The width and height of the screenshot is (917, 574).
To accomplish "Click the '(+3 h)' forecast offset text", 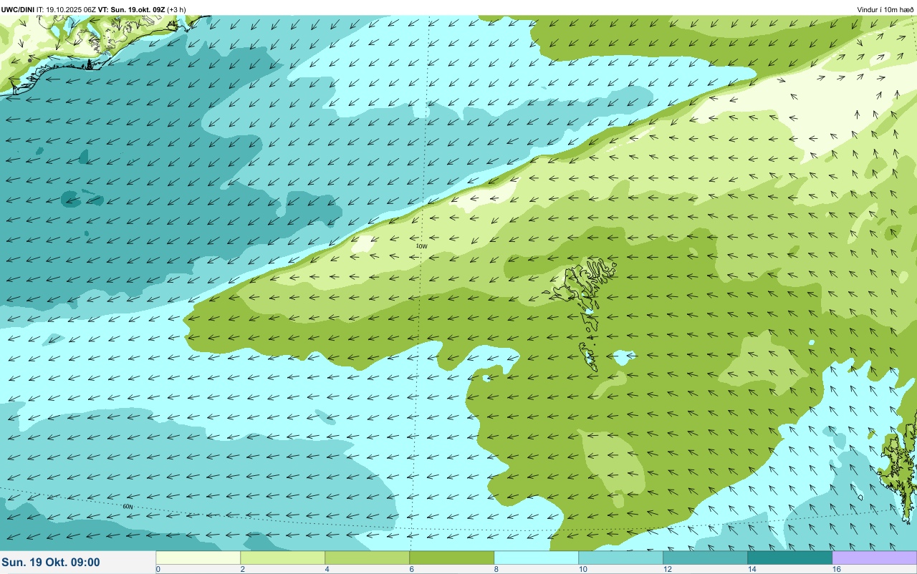I will click(176, 9).
